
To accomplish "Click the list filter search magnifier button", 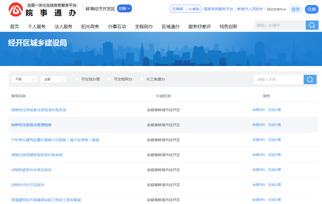I will (310, 79).
